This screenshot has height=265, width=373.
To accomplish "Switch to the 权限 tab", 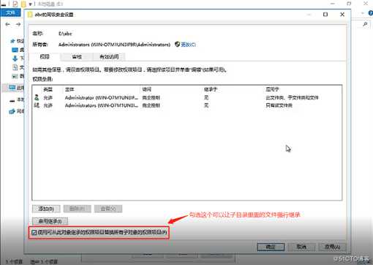I will pyautogui.click(x=45, y=56).
